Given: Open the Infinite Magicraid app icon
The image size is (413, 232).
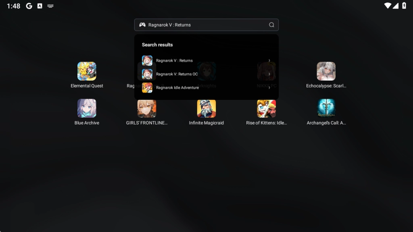Looking at the screenshot, I should coord(206,108).
